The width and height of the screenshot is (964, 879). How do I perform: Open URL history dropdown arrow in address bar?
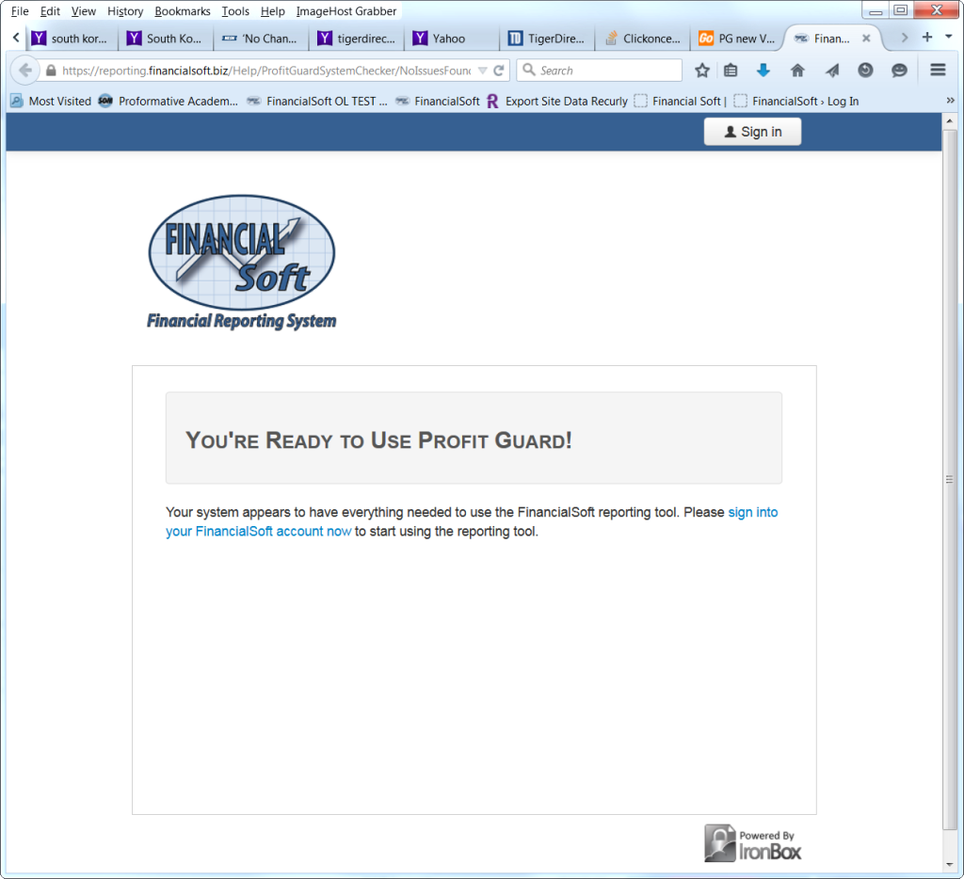pos(483,71)
